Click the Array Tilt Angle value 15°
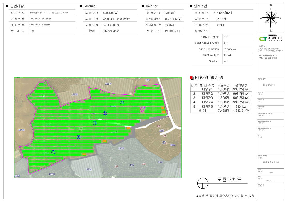The height and width of the screenshot is (202, 288). tap(226, 37)
